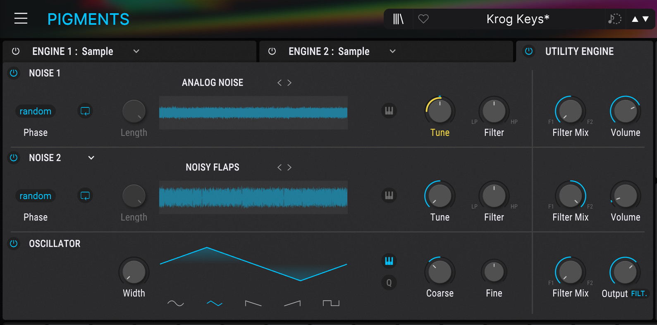Open the preset library browser icon
Image resolution: width=657 pixels, height=325 pixels.
(x=398, y=19)
